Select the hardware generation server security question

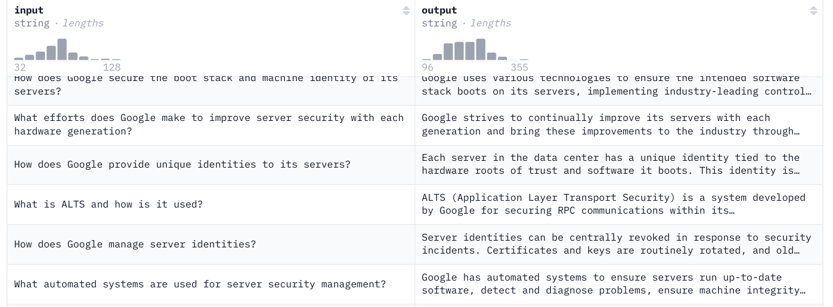point(209,125)
